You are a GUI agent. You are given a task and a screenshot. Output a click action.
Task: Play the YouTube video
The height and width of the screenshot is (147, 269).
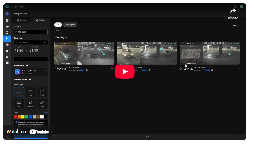click(125, 71)
